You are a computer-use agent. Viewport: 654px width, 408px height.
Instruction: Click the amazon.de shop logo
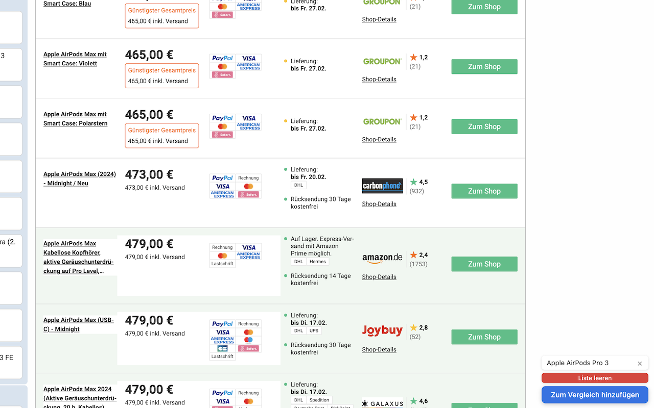pos(382,258)
